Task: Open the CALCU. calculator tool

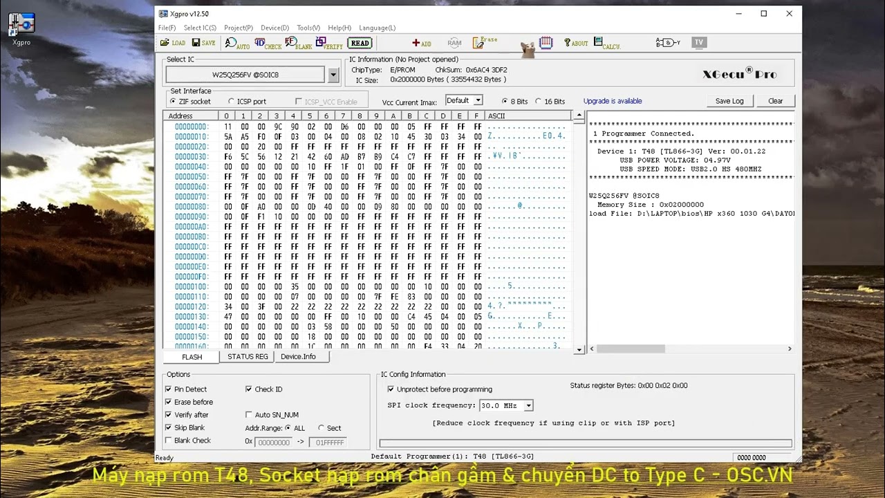Action: click(607, 43)
